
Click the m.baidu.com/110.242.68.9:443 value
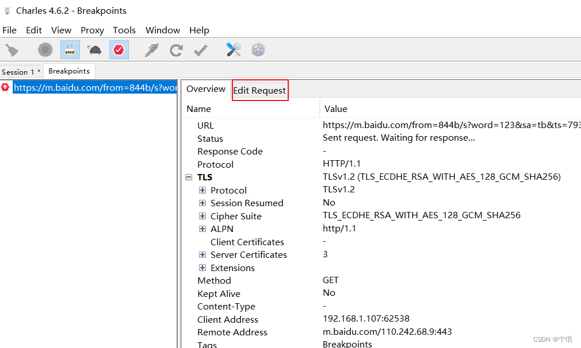pos(387,332)
